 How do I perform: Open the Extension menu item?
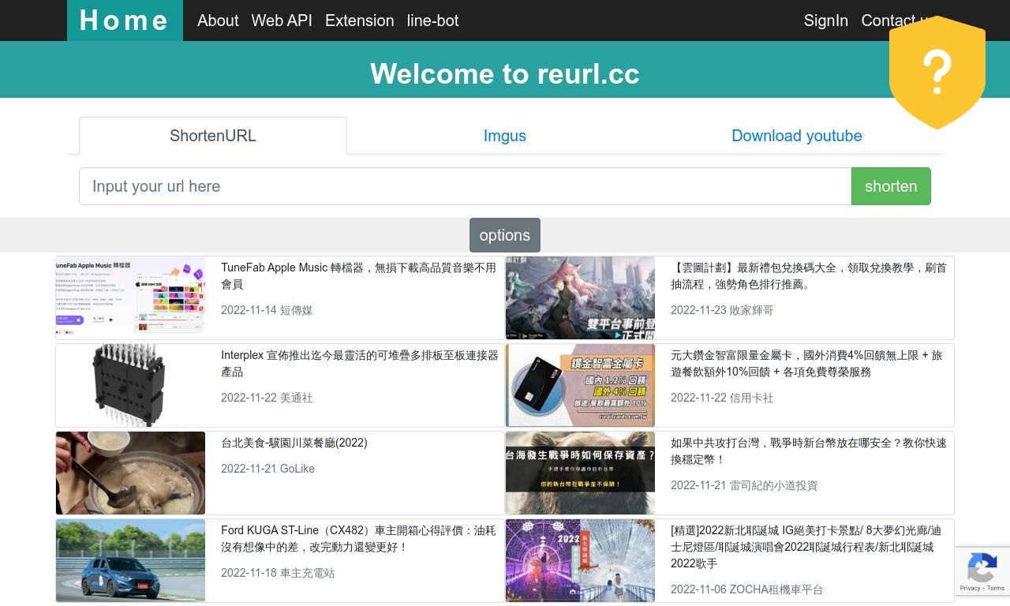coord(360,21)
